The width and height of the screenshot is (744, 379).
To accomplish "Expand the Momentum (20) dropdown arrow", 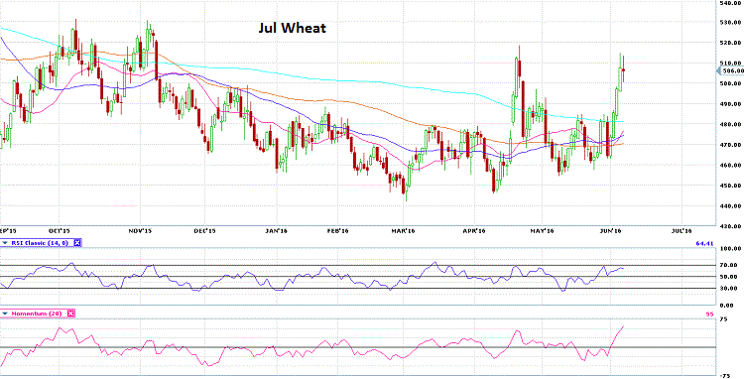I will (5, 314).
